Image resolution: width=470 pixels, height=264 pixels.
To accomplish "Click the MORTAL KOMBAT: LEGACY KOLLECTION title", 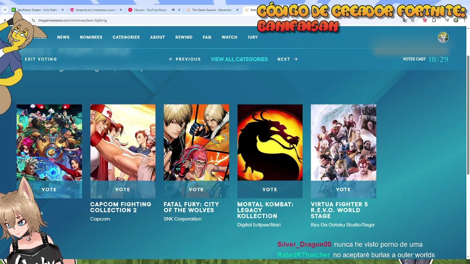I will pos(265,210).
